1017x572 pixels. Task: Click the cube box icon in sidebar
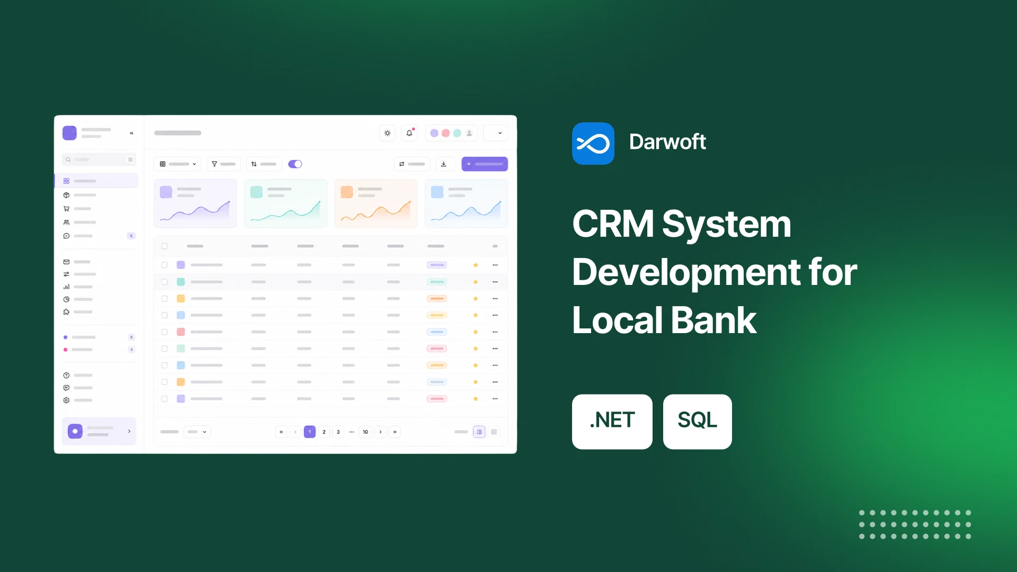click(66, 195)
